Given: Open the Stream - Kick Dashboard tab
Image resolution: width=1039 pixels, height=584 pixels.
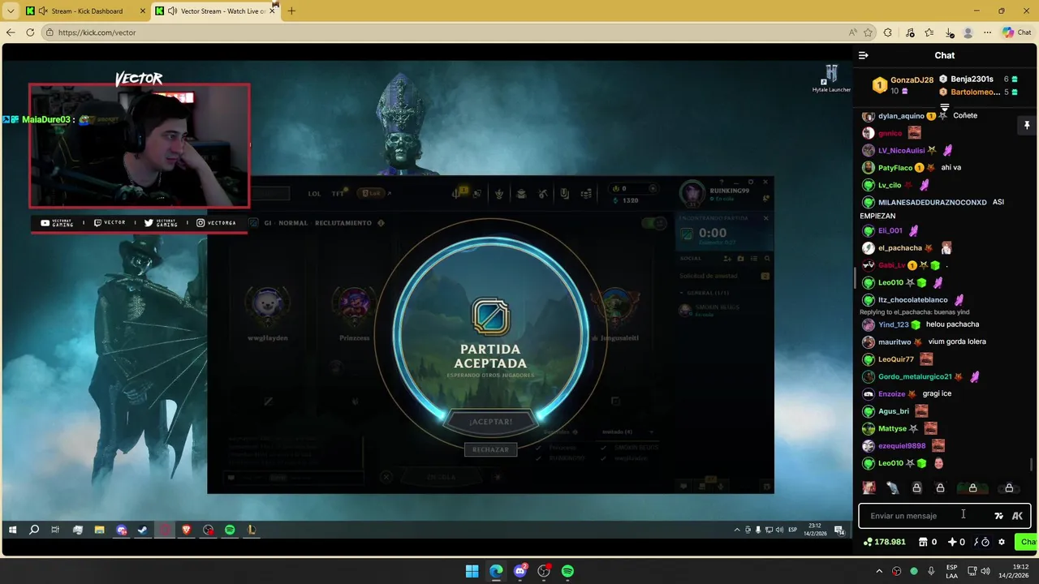Looking at the screenshot, I should pyautogui.click(x=86, y=11).
